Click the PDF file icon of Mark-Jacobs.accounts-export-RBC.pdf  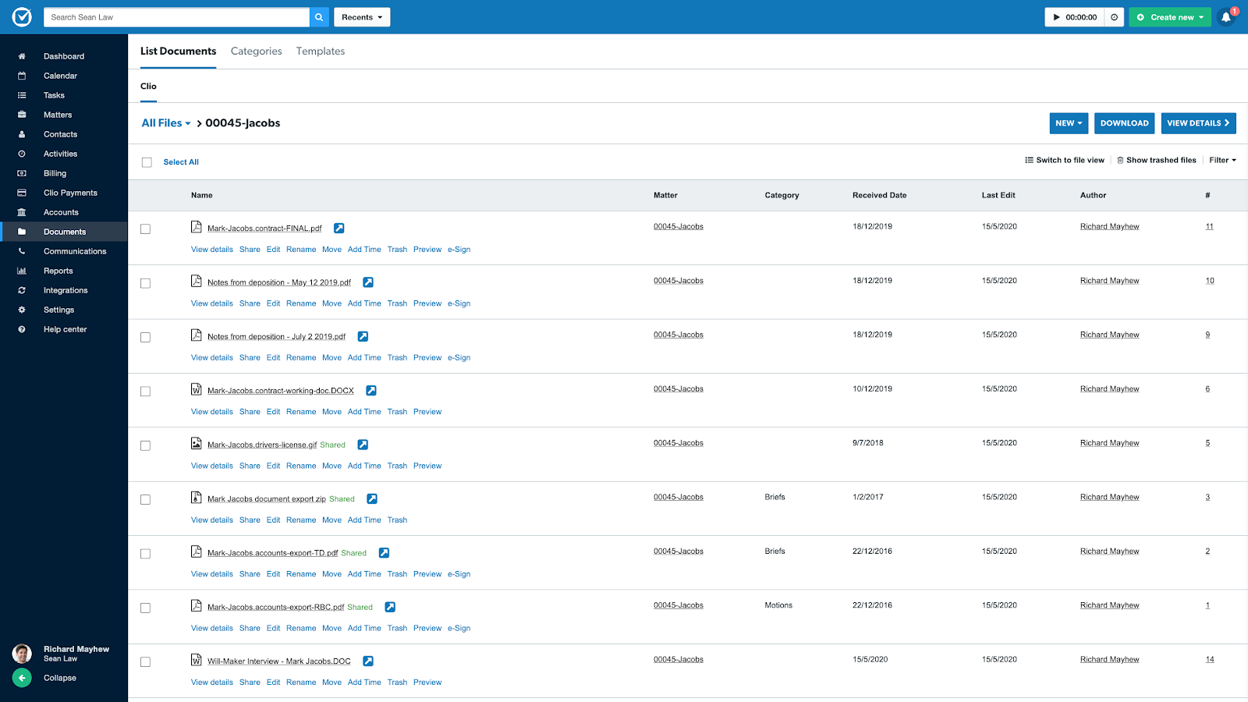tap(197, 605)
